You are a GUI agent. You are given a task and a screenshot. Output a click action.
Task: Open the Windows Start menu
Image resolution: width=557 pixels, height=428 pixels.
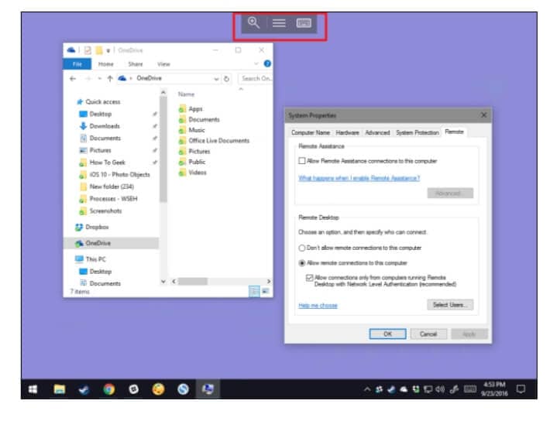[33, 389]
